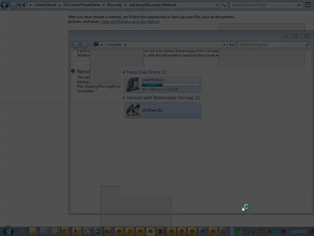Click 48.0 GB free of 74.8 GB text
The width and height of the screenshot is (314, 236).
(160, 89)
